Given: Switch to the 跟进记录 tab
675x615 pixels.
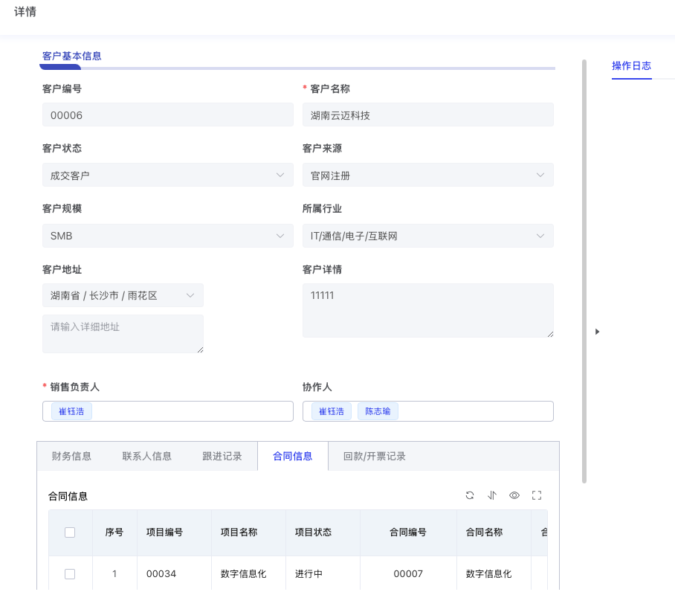Looking at the screenshot, I should 222,456.
